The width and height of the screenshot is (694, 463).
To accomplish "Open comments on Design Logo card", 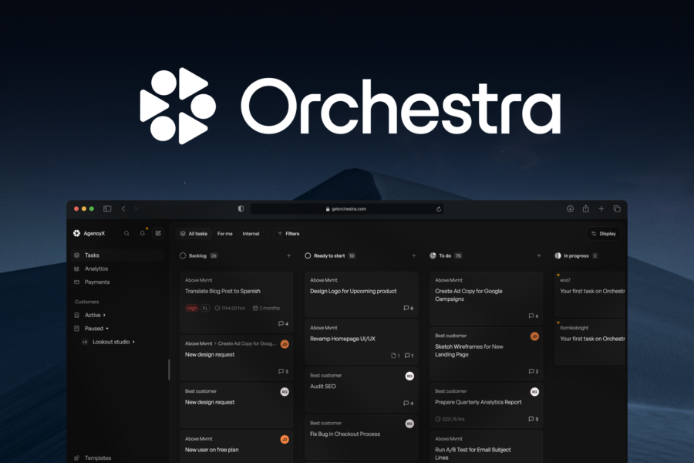I will click(x=408, y=308).
